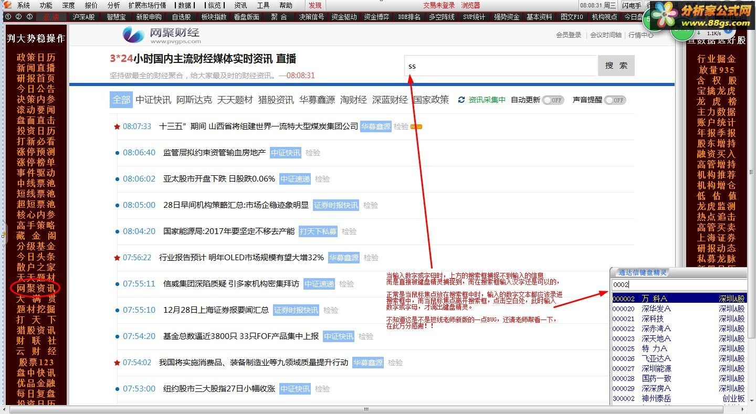This screenshot has height=414, width=756.
Task: Click the horizontal scrollbar at the window bottom
Action: (x=366, y=410)
